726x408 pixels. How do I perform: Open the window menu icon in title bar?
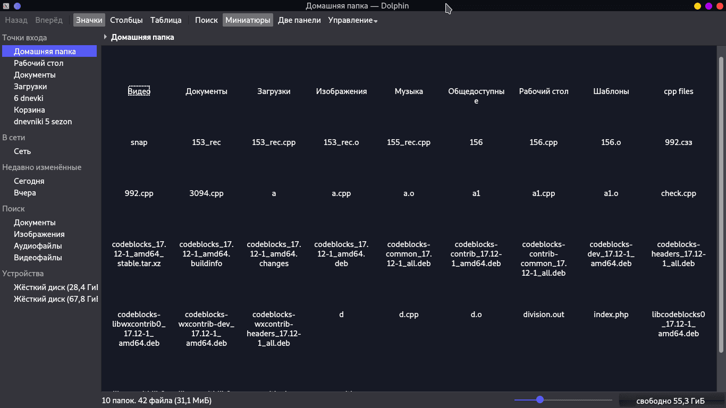(x=6, y=6)
